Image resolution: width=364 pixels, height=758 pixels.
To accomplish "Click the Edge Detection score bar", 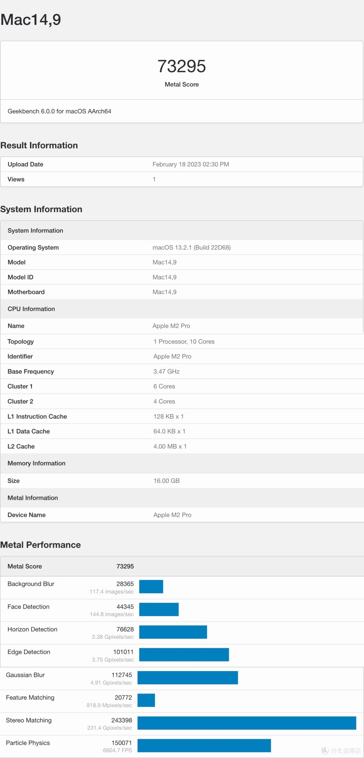I will pos(184,655).
